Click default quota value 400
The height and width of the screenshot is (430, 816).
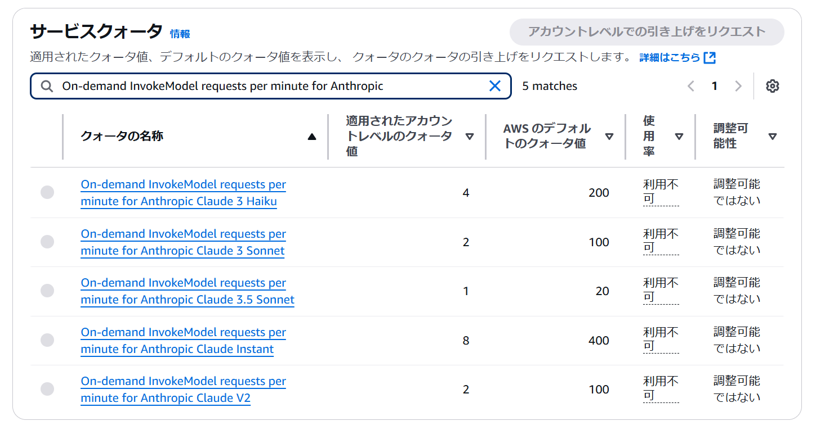click(x=599, y=341)
